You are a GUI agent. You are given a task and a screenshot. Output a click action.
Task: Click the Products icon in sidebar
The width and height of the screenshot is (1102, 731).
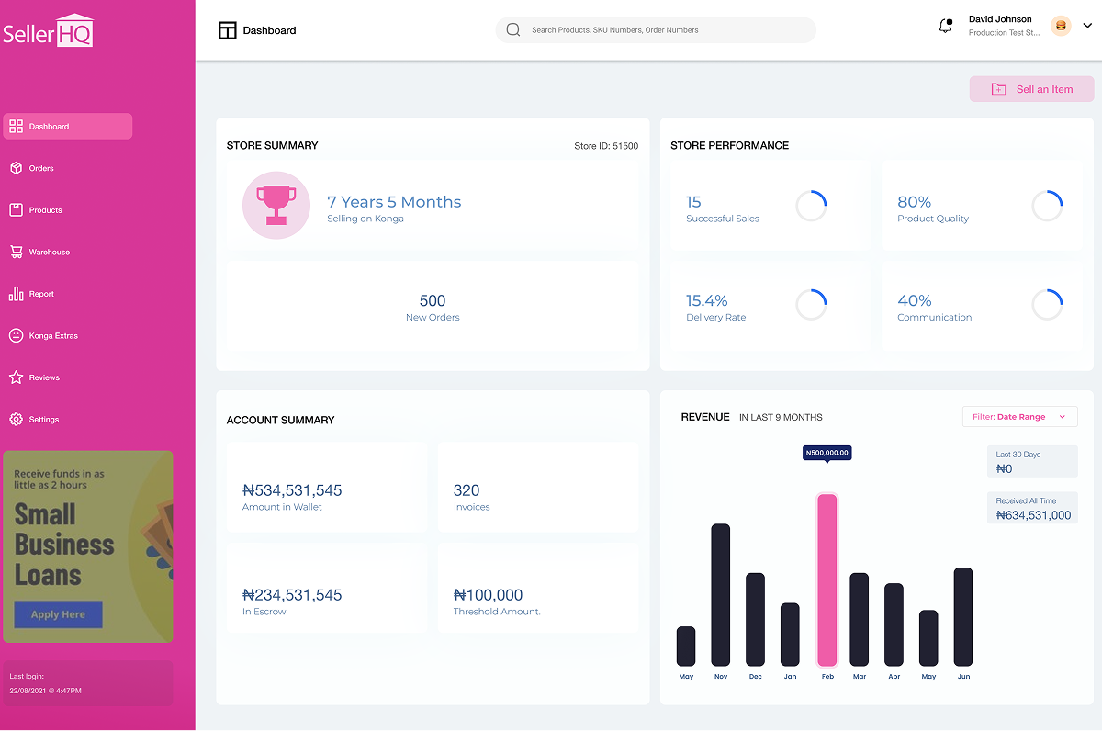click(16, 210)
